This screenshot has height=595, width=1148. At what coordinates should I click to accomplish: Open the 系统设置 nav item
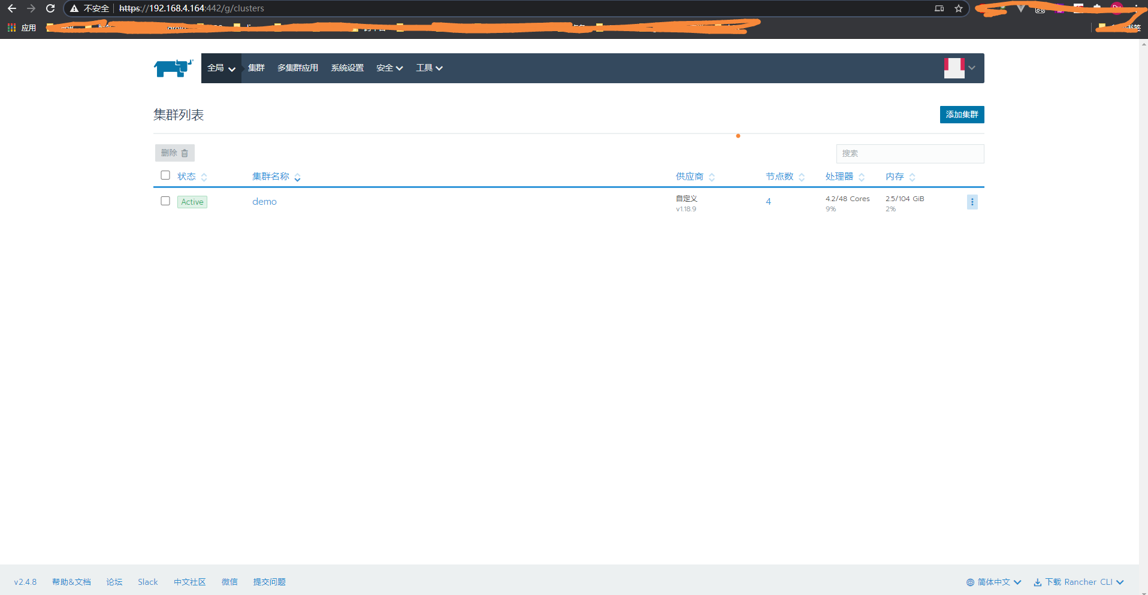348,68
